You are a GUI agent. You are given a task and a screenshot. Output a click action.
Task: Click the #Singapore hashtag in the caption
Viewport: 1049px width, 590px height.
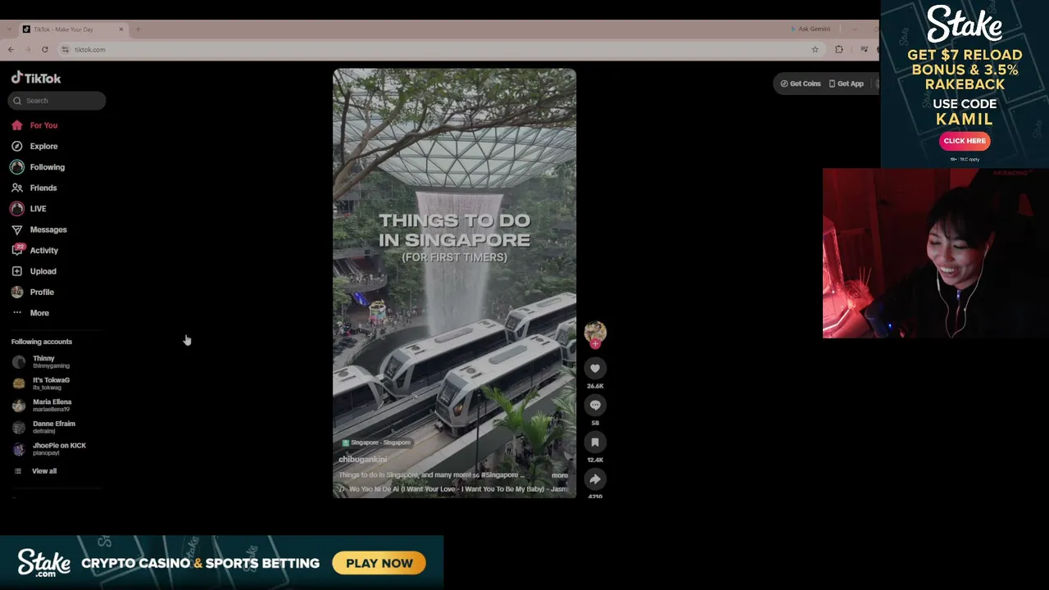(498, 475)
